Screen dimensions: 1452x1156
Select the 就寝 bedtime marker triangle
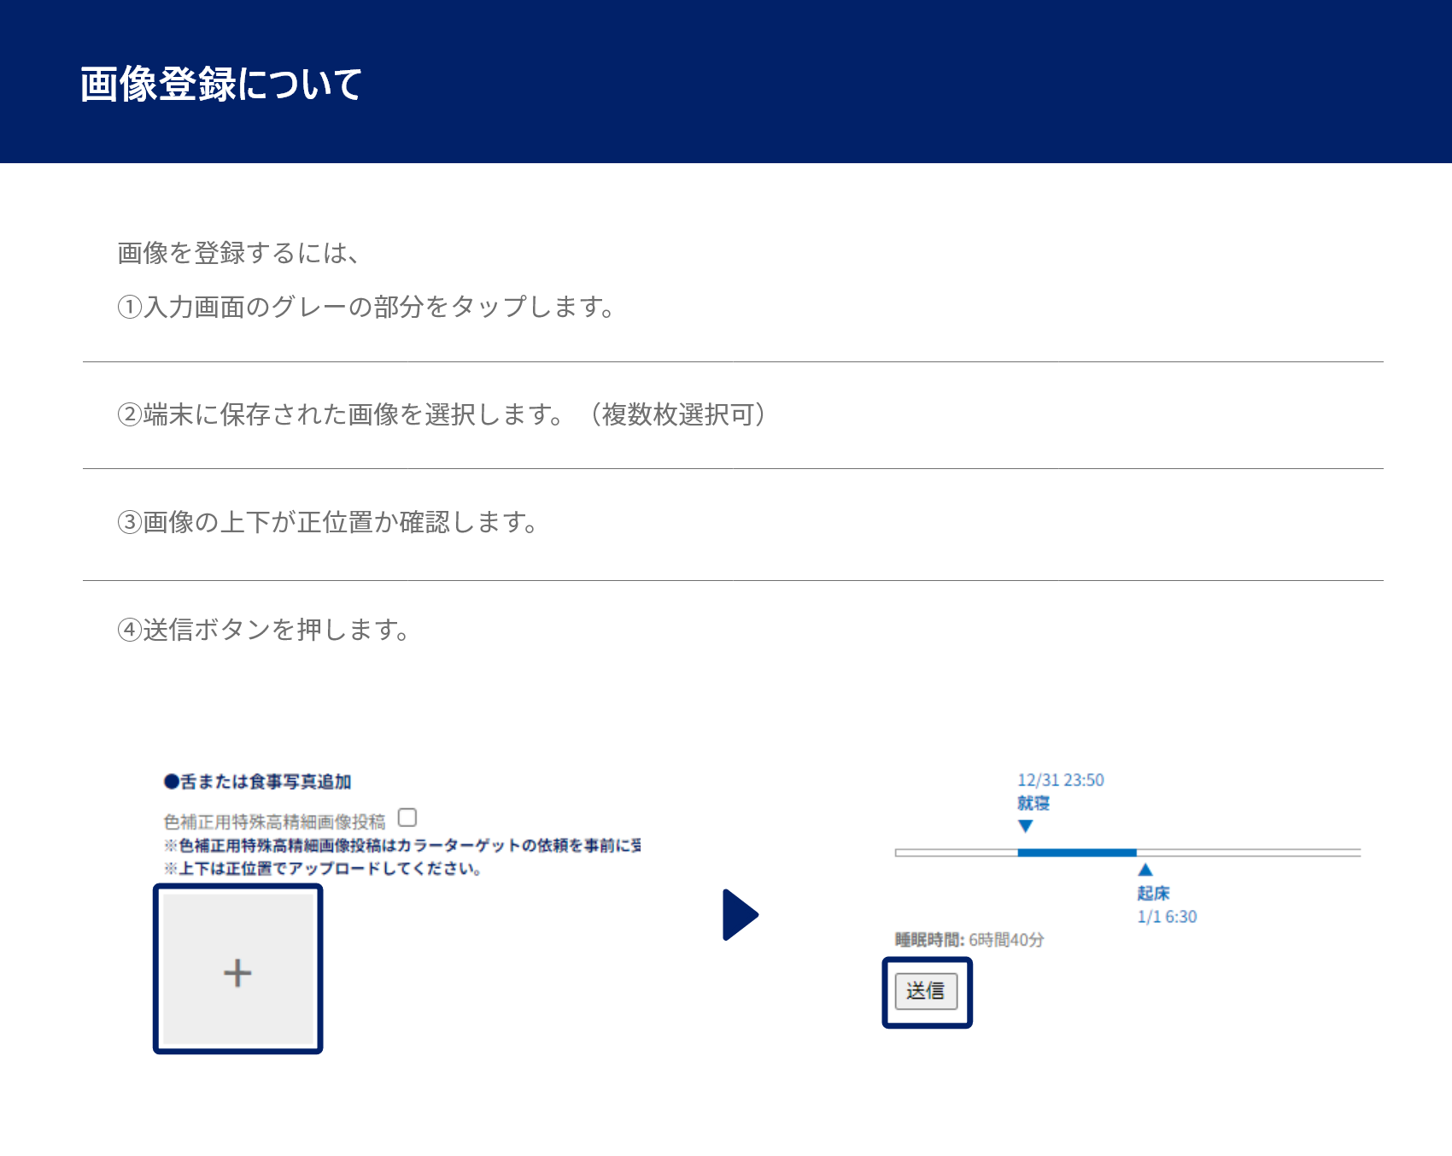(x=1026, y=826)
